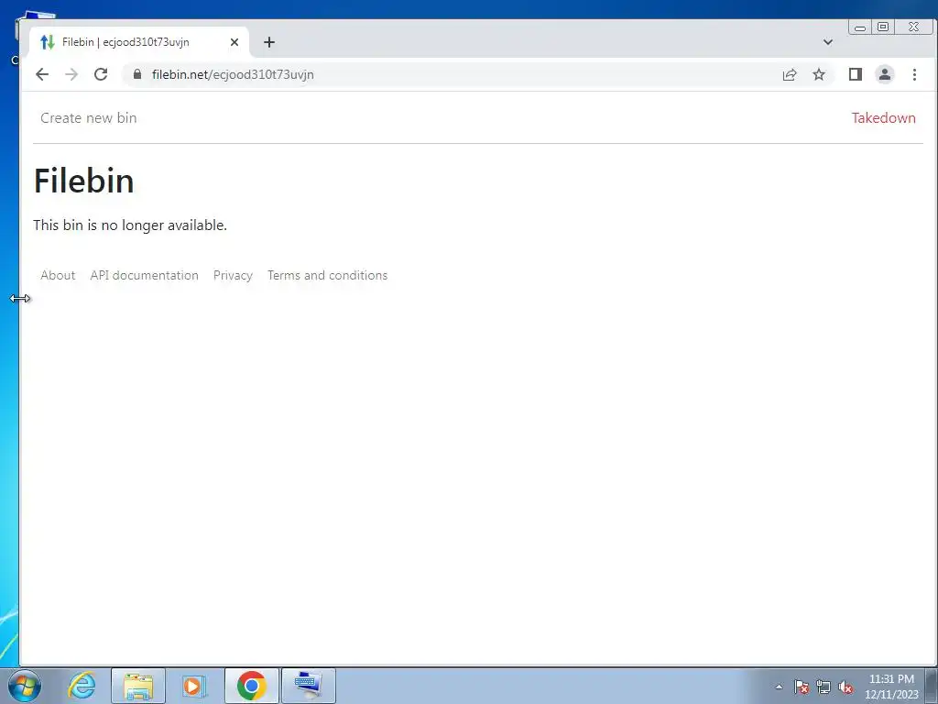Viewport: 938px width, 704px height.
Task: Launch Internet Explorer from the taskbar
Action: click(82, 686)
